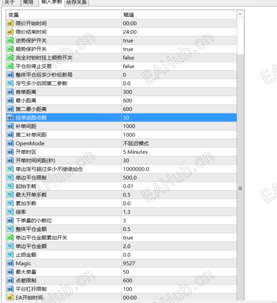The image size is (277, 303).
Task: Open the 依存关系 tab
Action: click(x=76, y=2)
